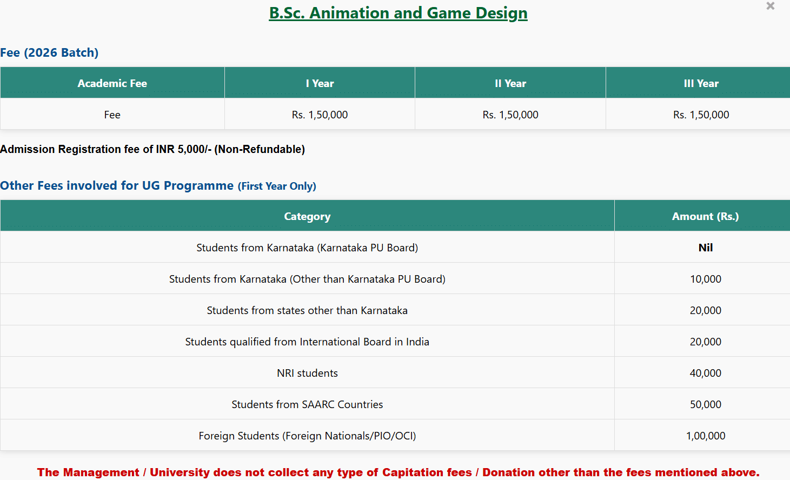This screenshot has height=480, width=790.
Task: Select the I Year column header
Action: coord(320,83)
